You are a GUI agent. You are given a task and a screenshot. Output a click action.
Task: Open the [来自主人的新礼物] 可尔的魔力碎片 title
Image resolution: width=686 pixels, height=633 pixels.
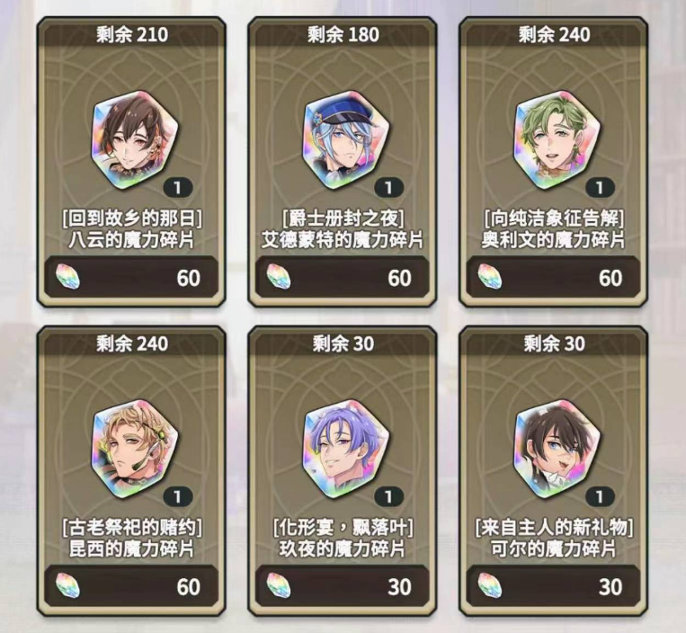pos(554,538)
